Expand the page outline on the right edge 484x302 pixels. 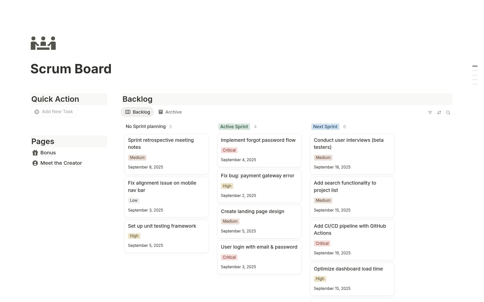coord(475,74)
